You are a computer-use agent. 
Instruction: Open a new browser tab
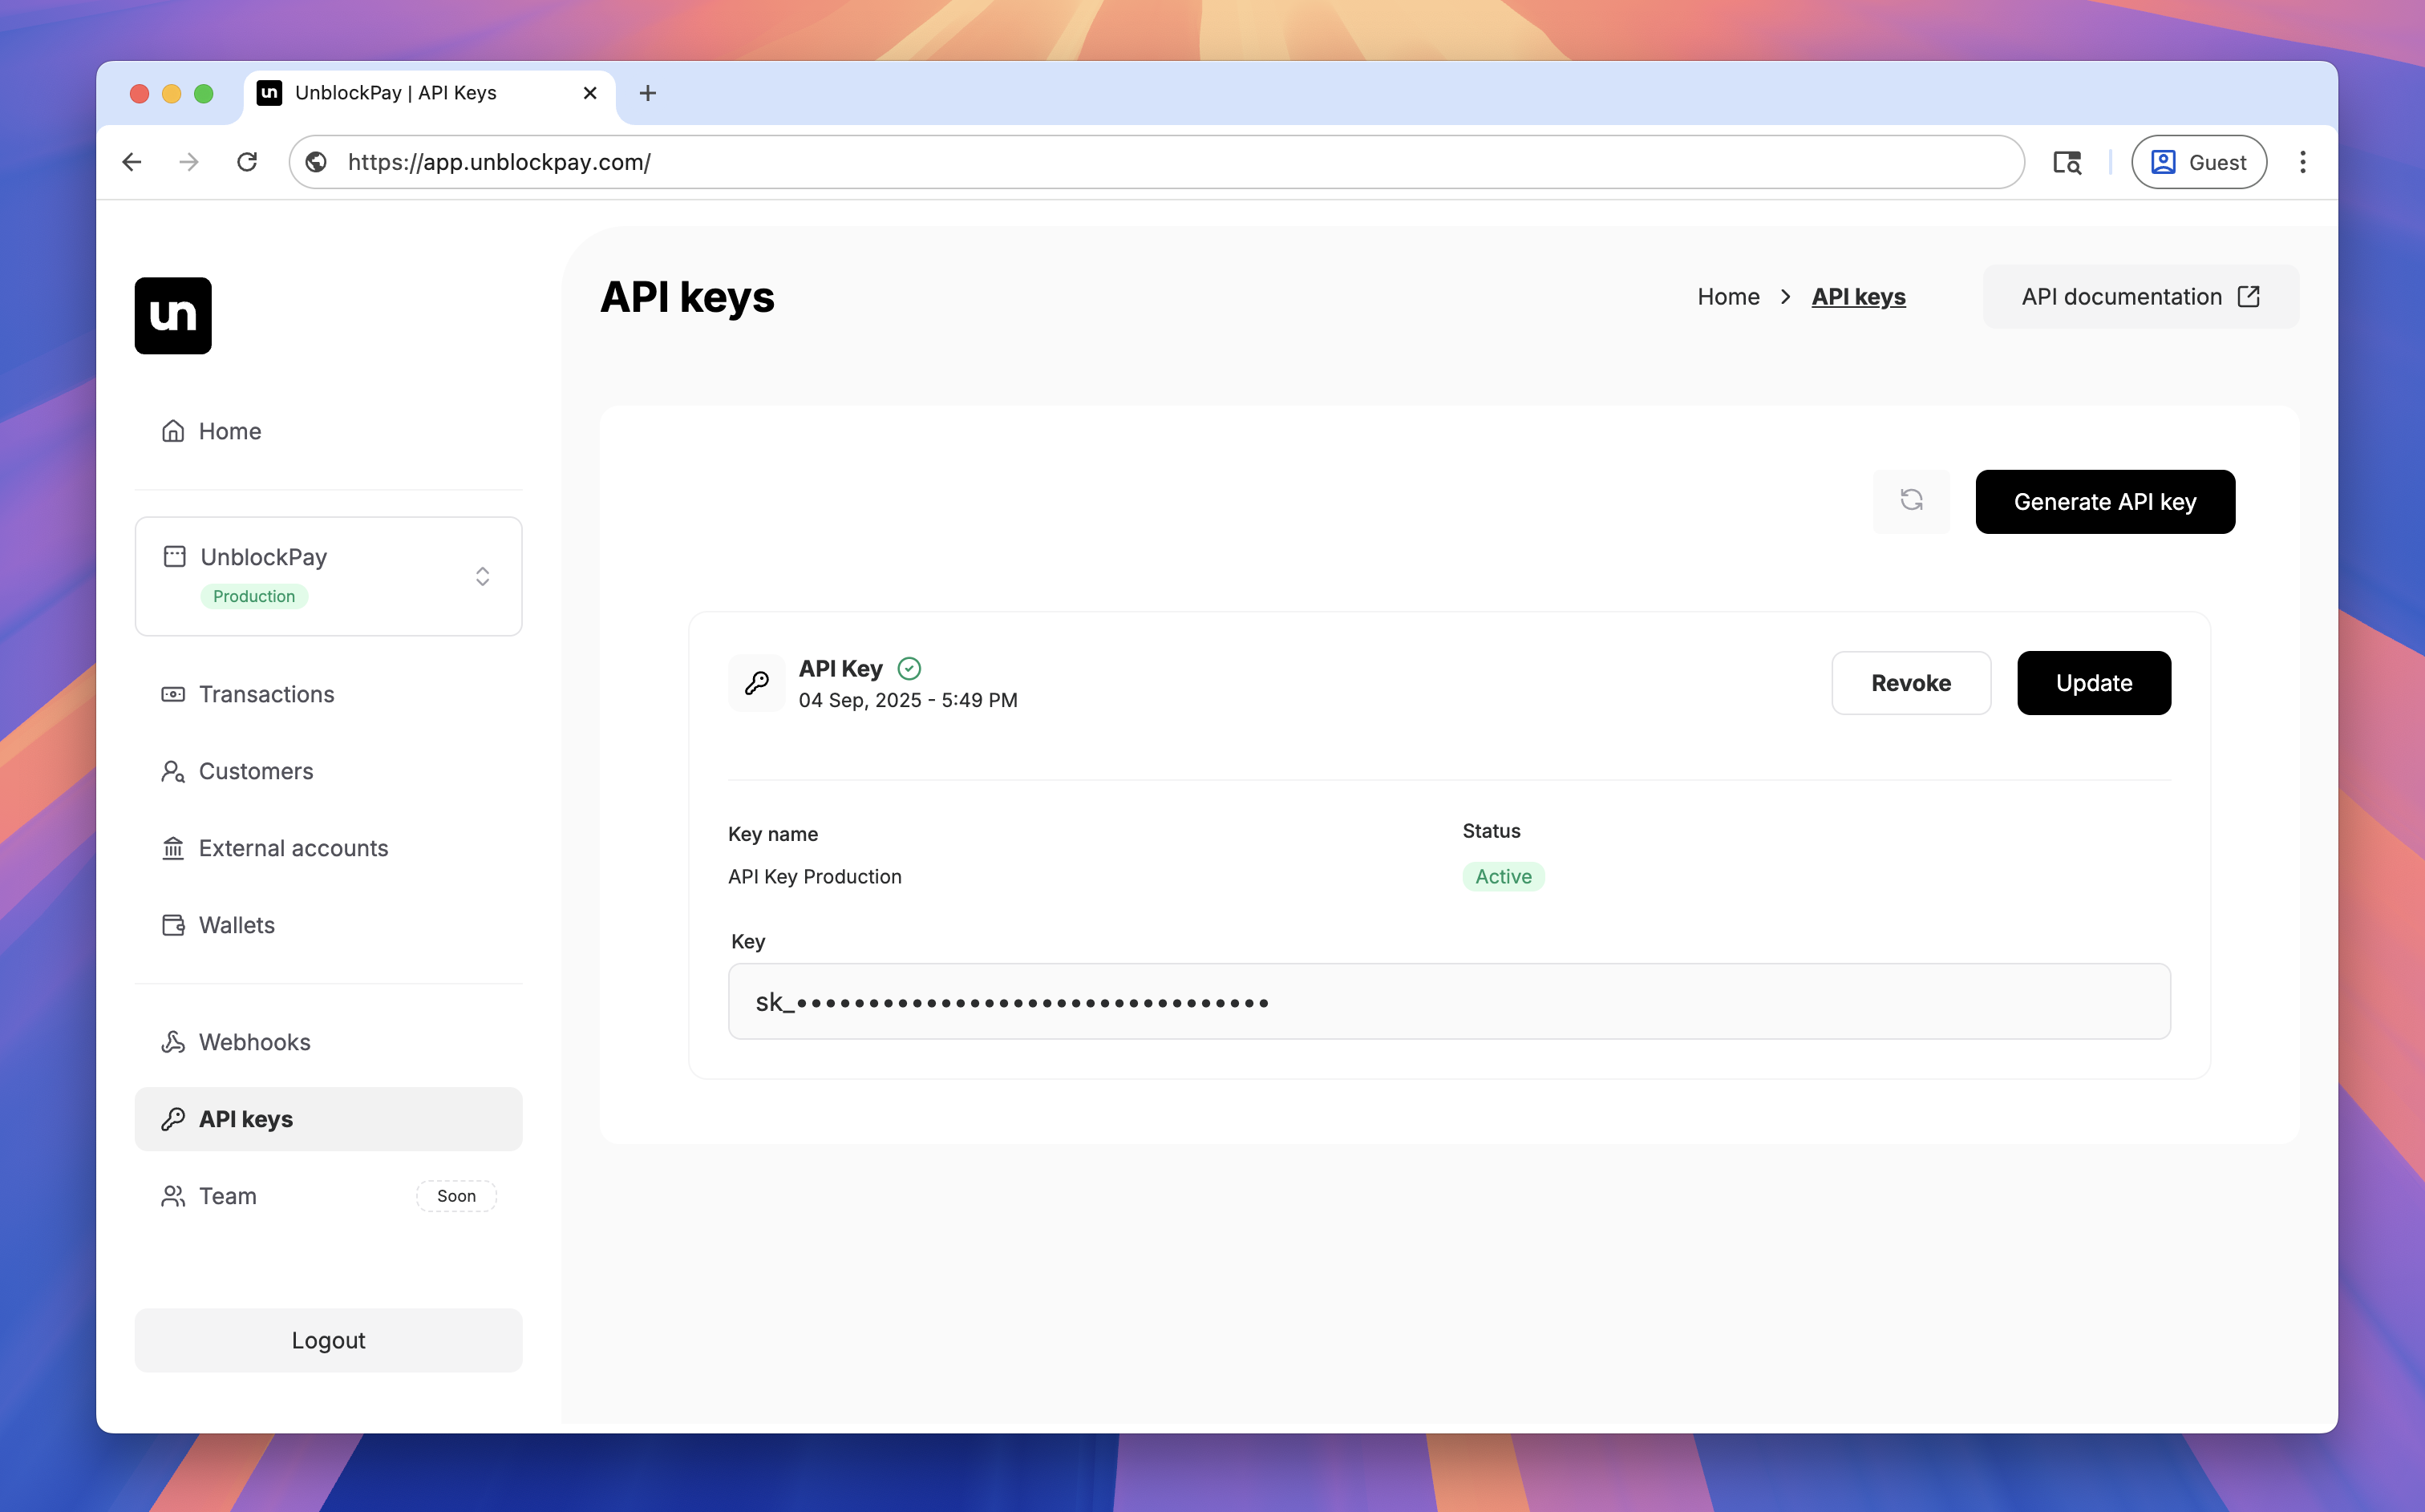[x=647, y=93]
